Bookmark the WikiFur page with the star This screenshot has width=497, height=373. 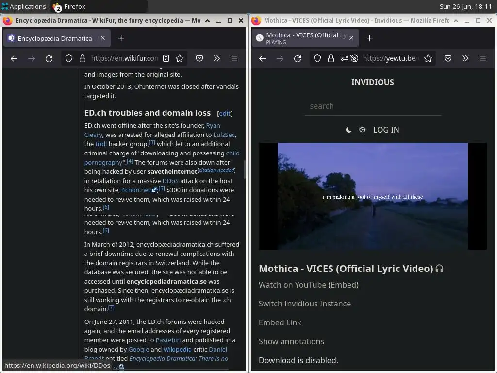tap(180, 58)
